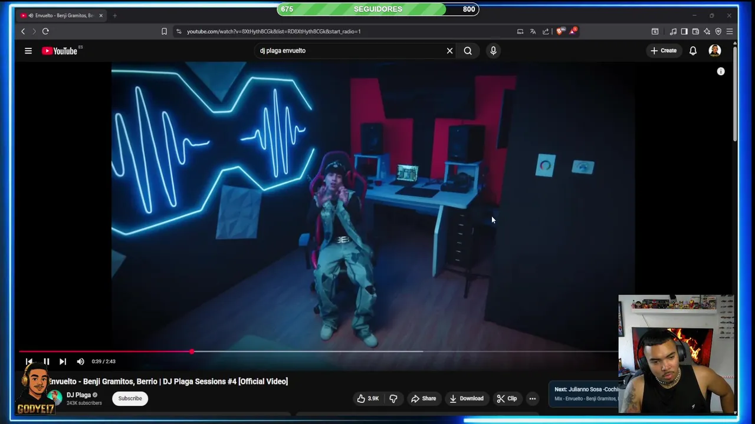Translate this page icon
The width and height of the screenshot is (755, 424).
(533, 31)
